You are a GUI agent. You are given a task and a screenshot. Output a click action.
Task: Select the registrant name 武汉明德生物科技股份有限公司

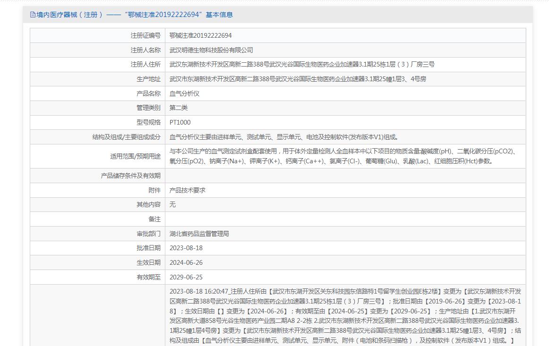tap(211, 50)
